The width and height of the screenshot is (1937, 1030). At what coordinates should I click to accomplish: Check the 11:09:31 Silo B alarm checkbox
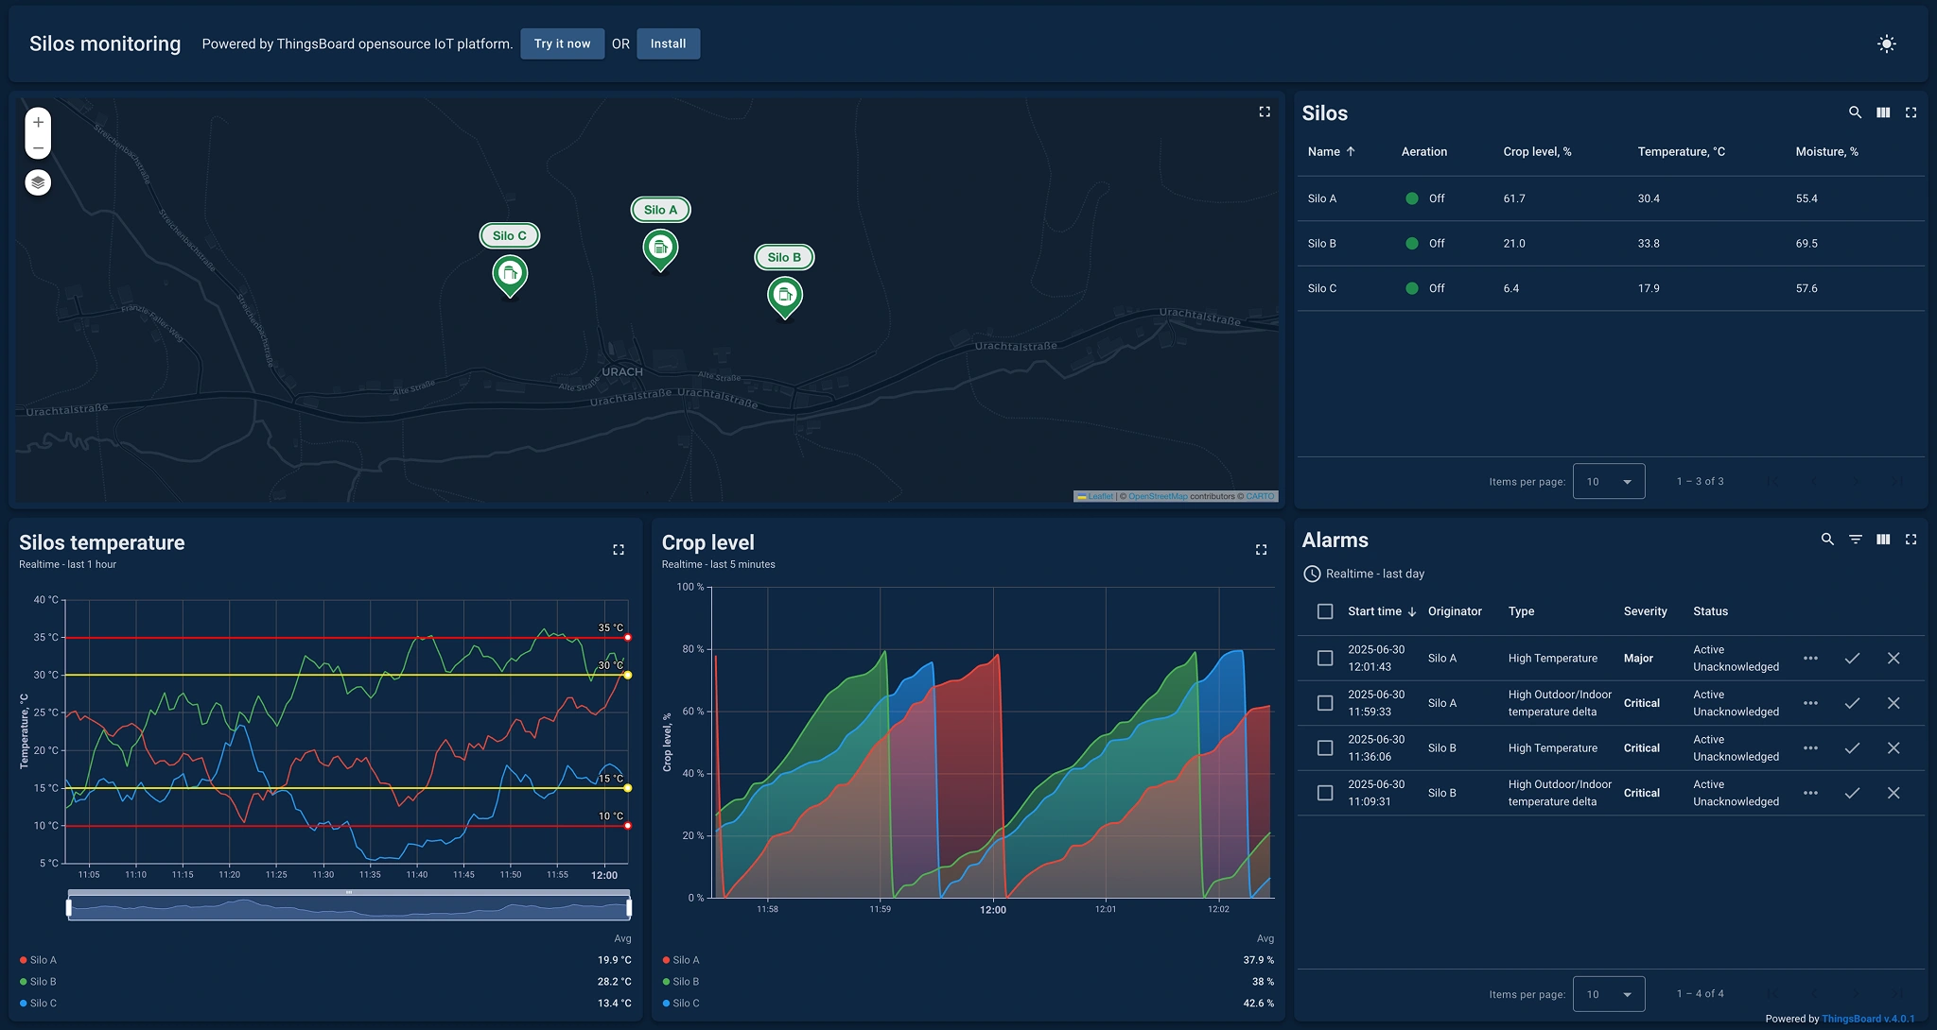tap(1324, 793)
